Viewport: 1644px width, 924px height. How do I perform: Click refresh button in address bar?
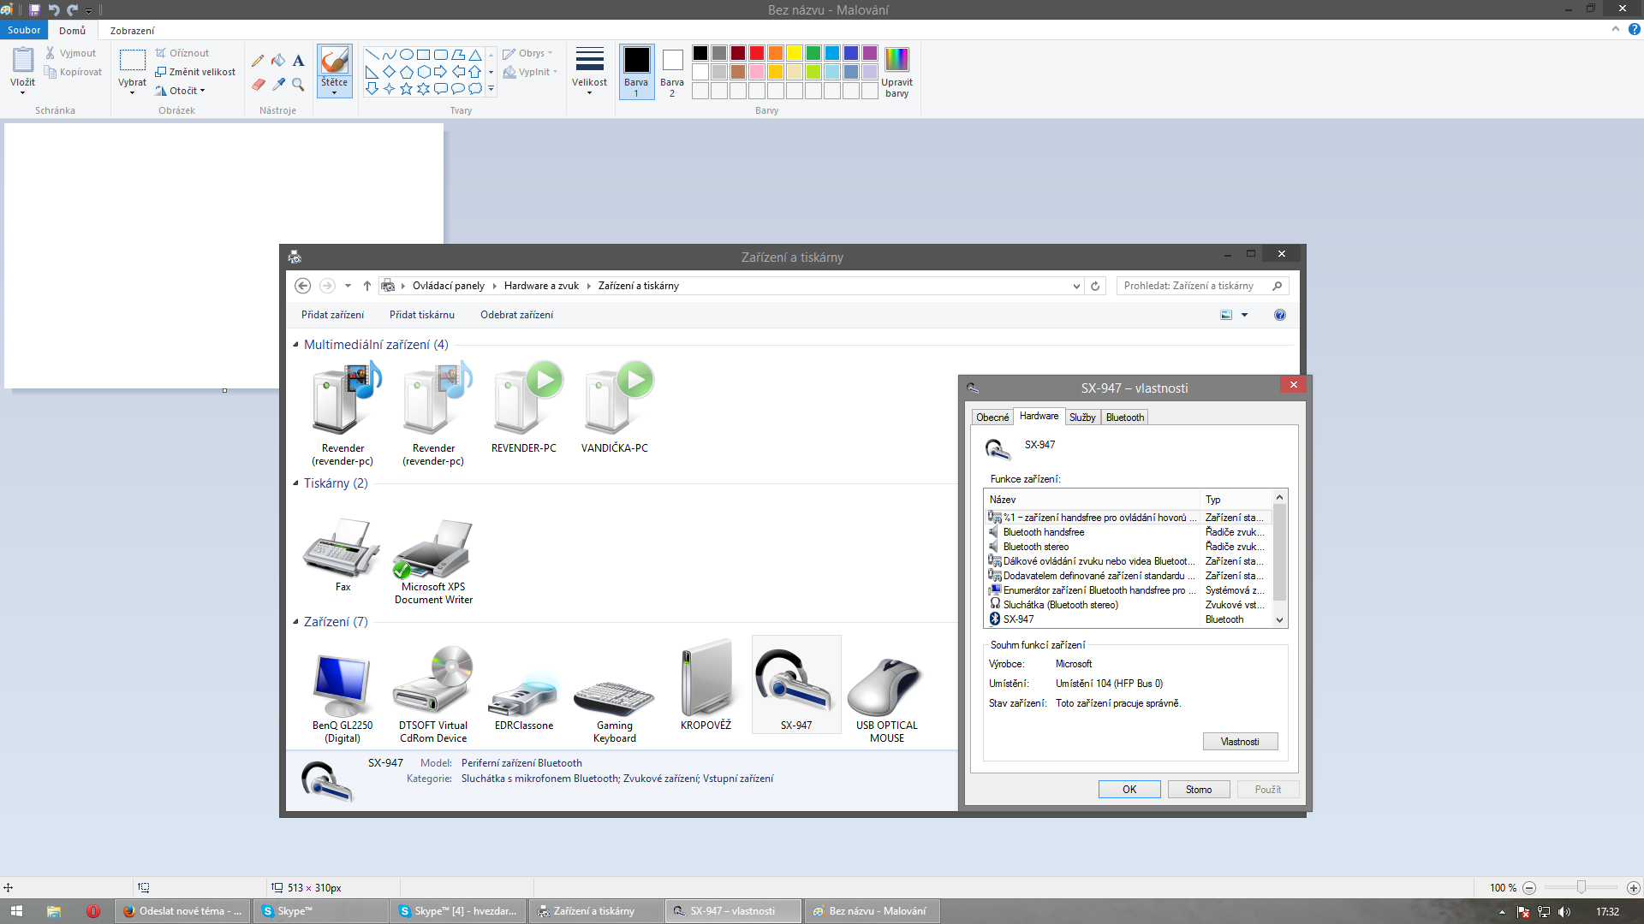point(1095,286)
